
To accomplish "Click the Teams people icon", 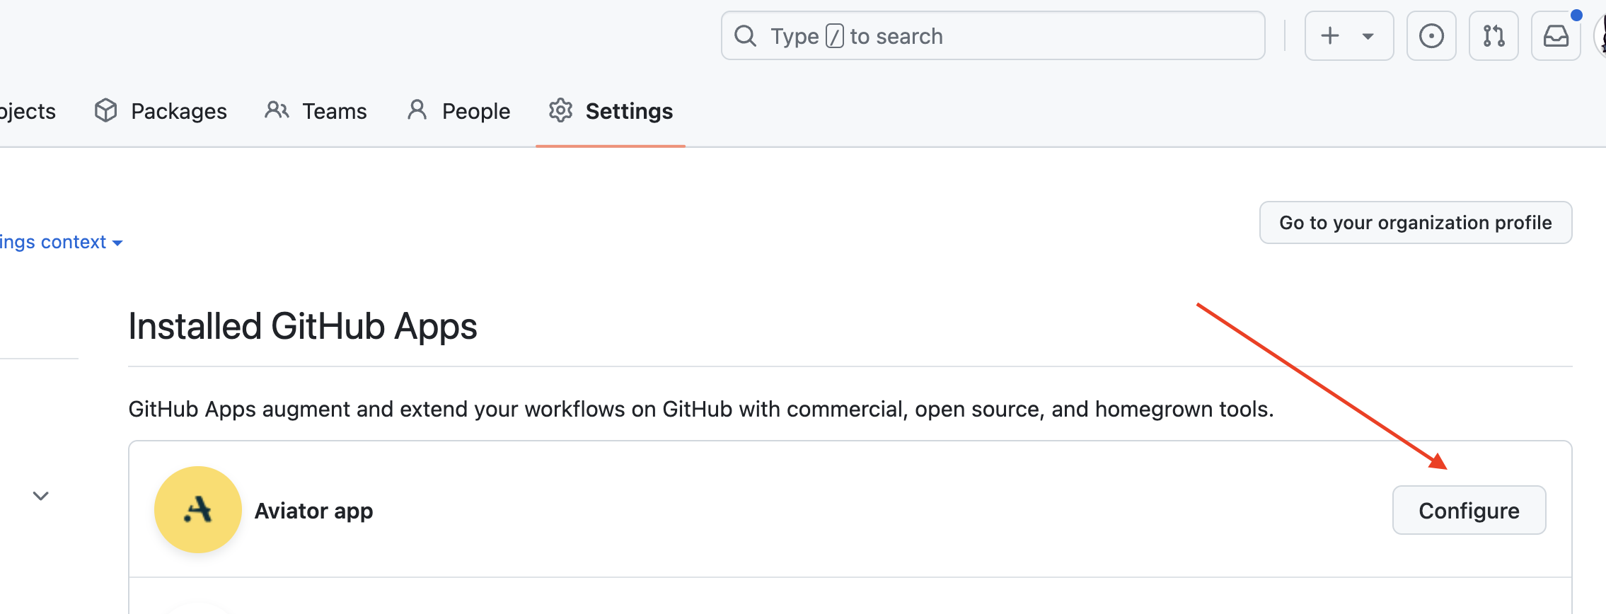I will (x=277, y=110).
